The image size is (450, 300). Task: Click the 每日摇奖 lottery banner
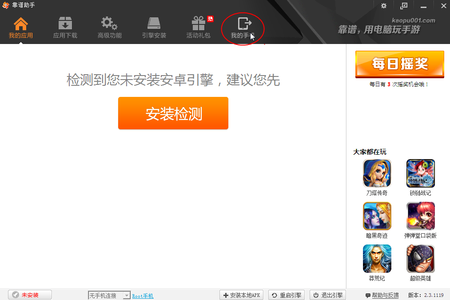pyautogui.click(x=399, y=64)
